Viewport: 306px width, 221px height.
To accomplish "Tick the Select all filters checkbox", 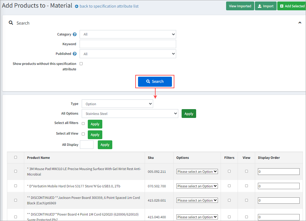I will [x=83, y=123].
